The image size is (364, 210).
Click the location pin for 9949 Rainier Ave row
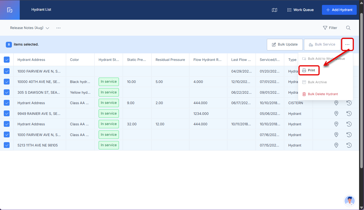point(336,113)
